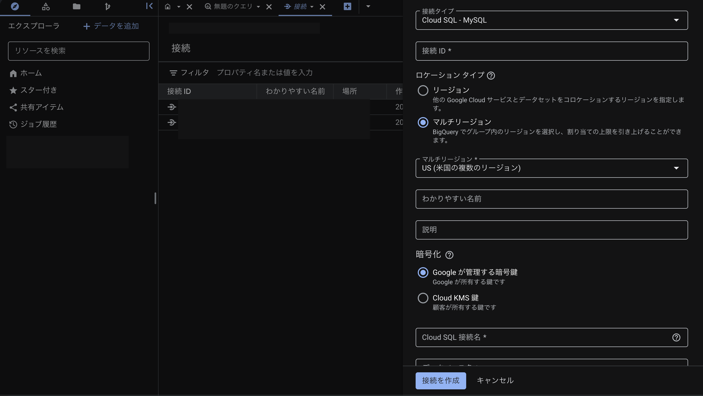Open 共有アイテム in explorer
This screenshot has height=396, width=703.
(x=36, y=107)
